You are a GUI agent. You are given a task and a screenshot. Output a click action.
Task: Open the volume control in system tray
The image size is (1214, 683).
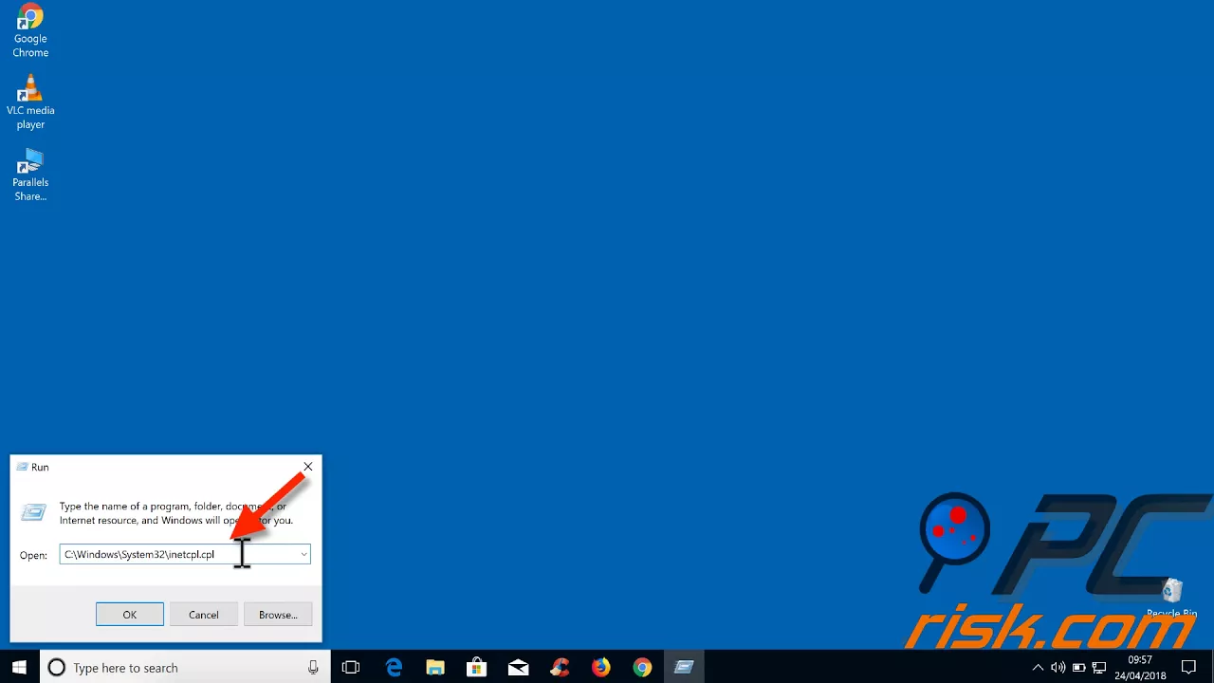1058,668
